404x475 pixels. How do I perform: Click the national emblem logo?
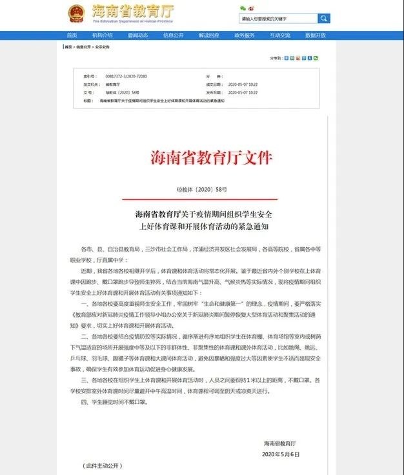[x=76, y=14]
